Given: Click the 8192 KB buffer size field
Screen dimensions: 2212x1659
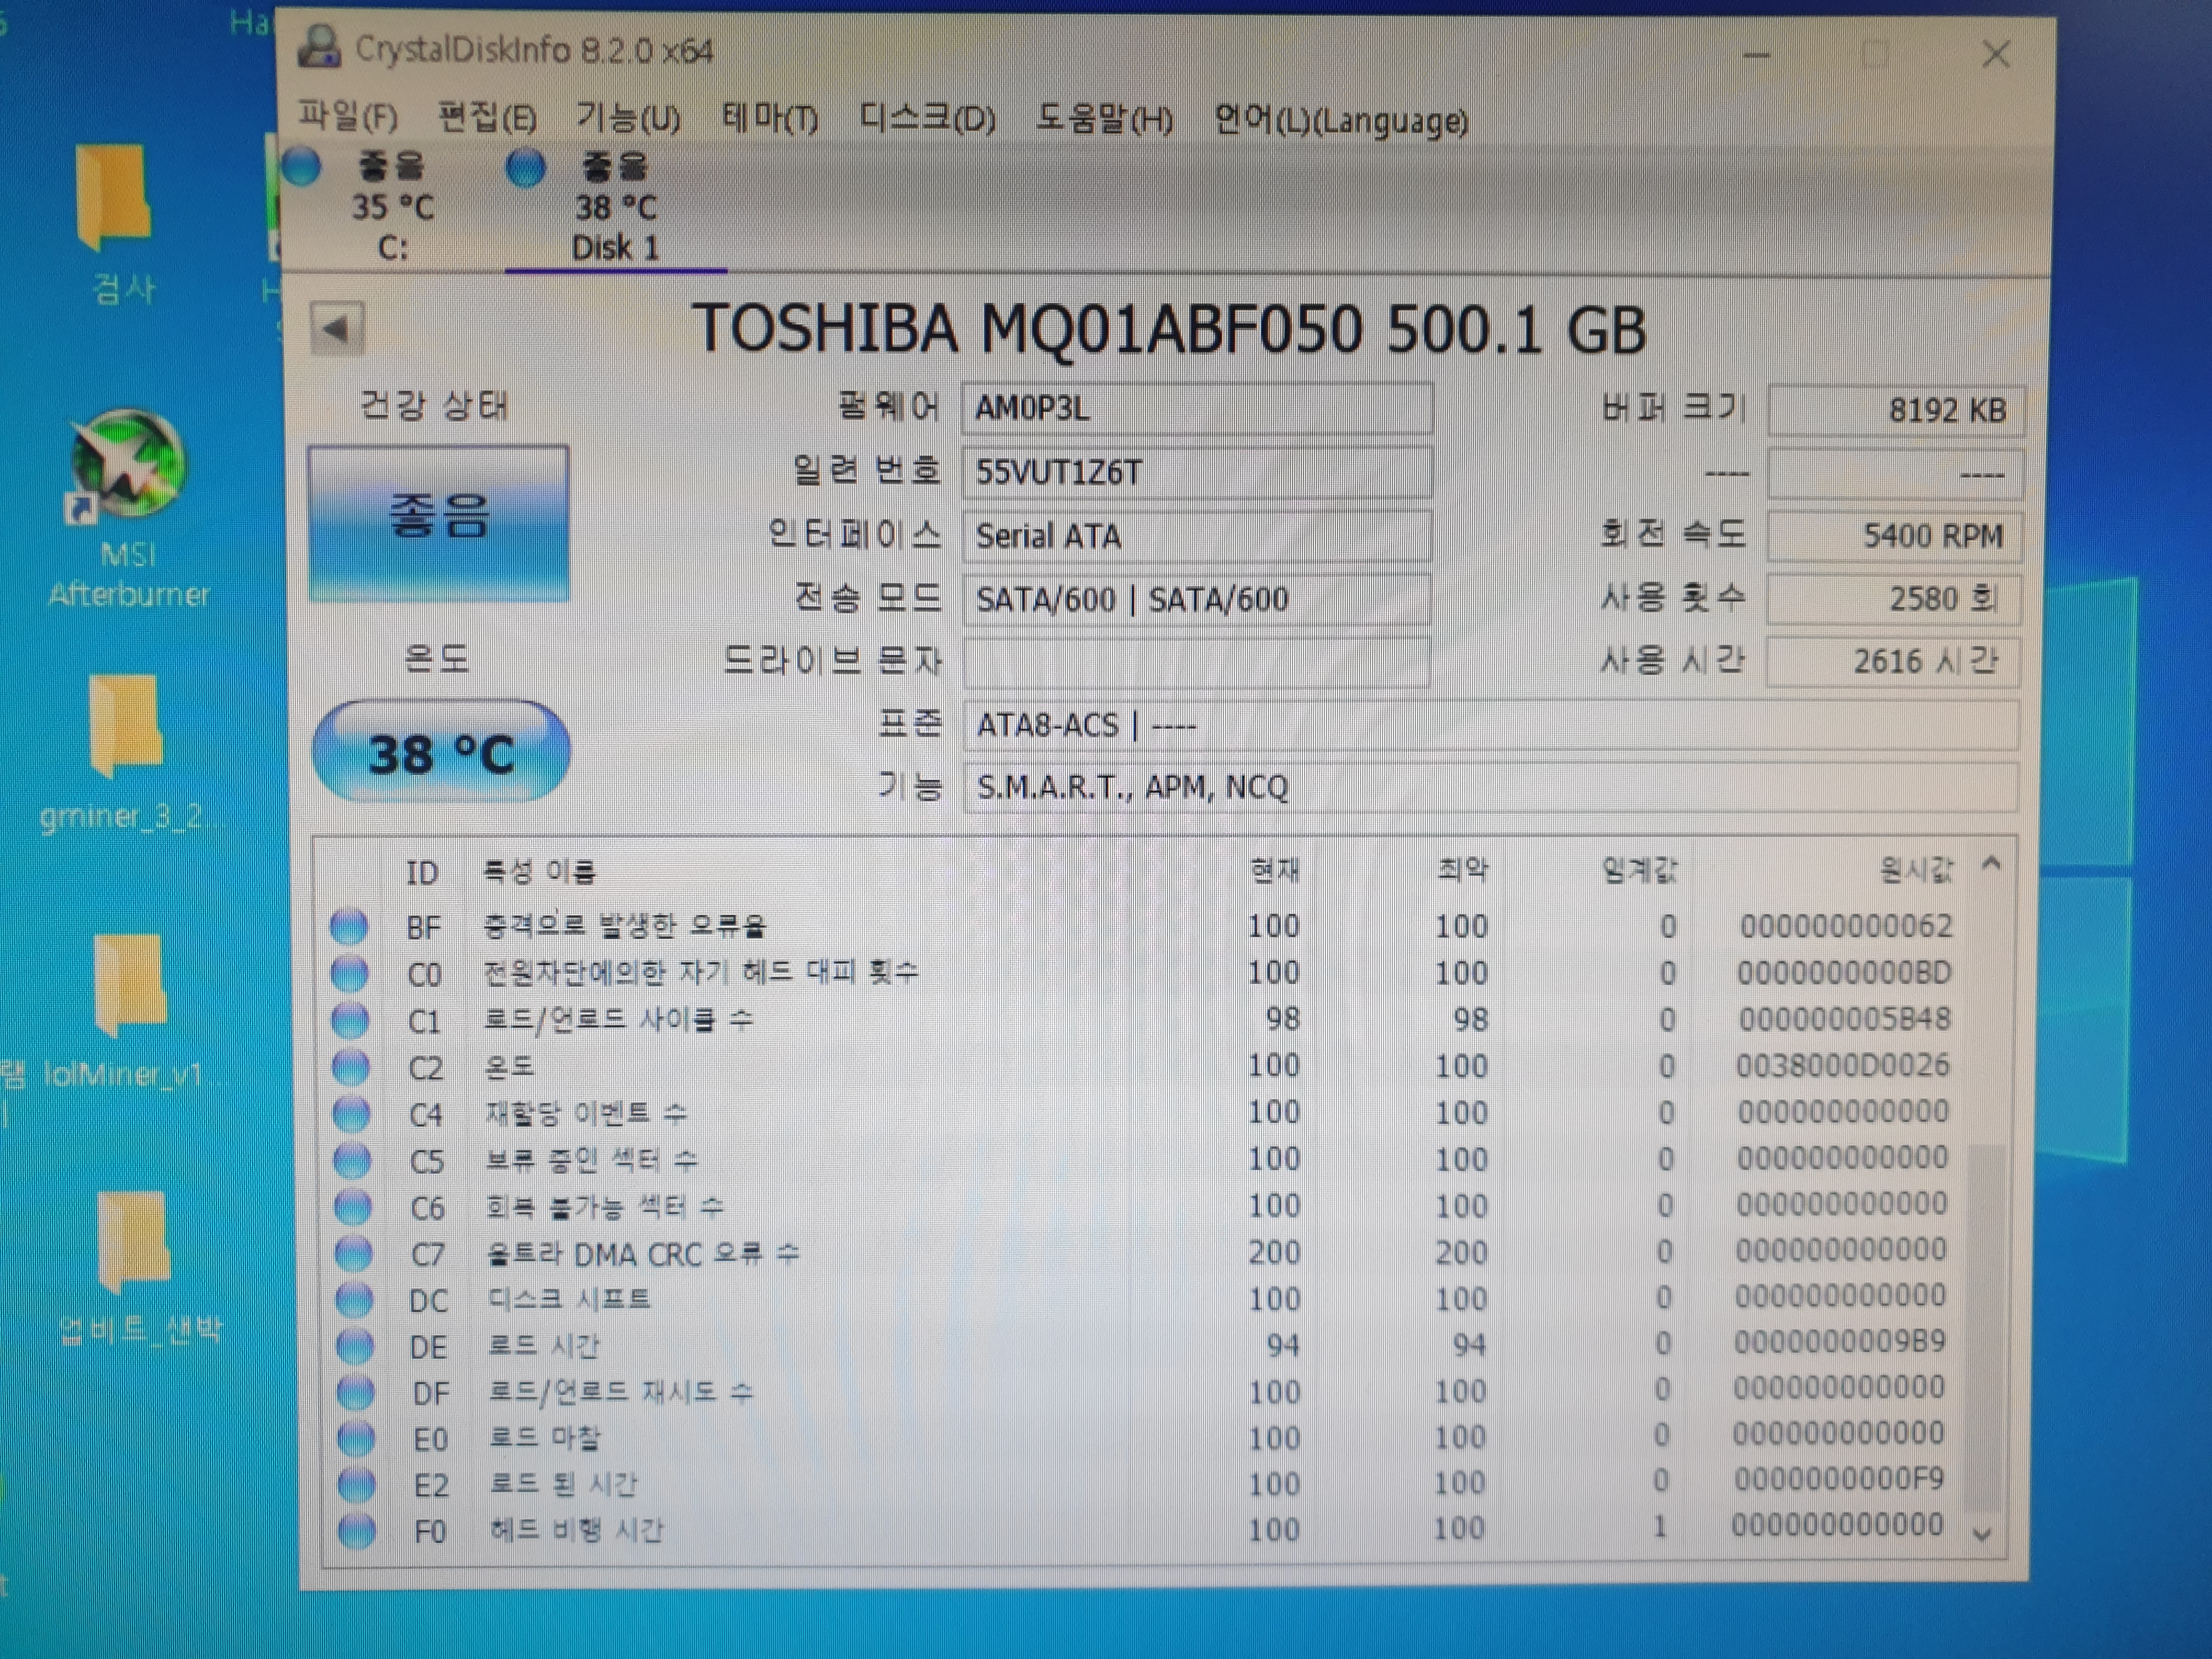Looking at the screenshot, I should (1896, 411).
